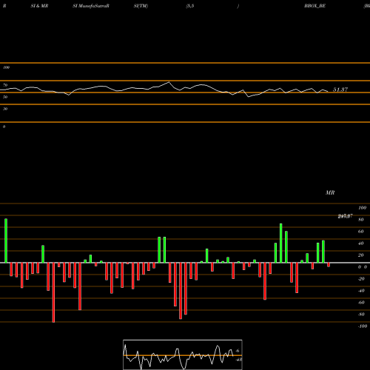Click the -80 label on MR axis

click(x=361, y=314)
